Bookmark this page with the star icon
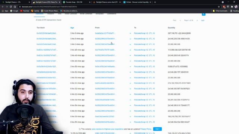 [x=219, y=7]
